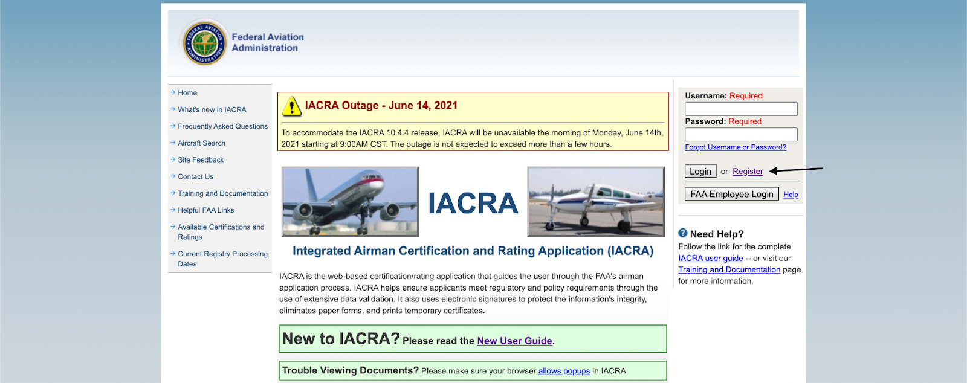Open the Home navigation link

coord(187,92)
